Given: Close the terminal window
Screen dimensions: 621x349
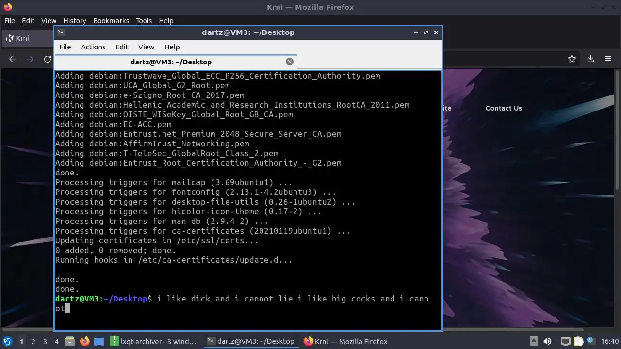Looking at the screenshot, I should [x=436, y=32].
